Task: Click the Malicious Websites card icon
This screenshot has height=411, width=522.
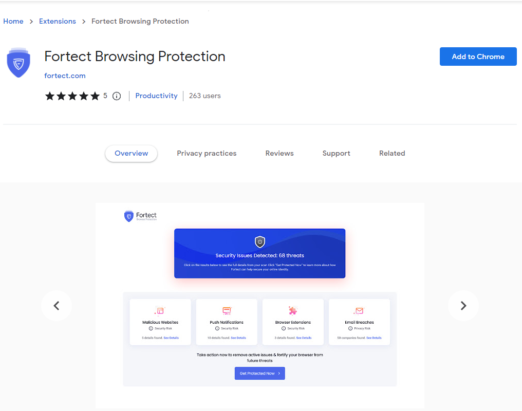Action: pyautogui.click(x=160, y=311)
